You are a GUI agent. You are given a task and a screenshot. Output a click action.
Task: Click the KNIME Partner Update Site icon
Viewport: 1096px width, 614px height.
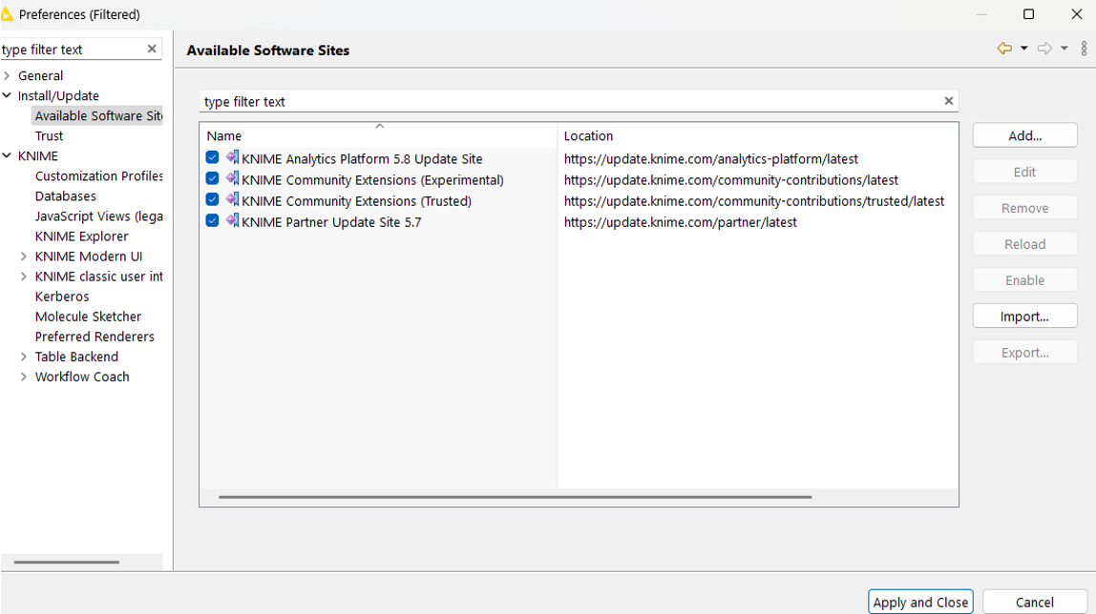[232, 221]
